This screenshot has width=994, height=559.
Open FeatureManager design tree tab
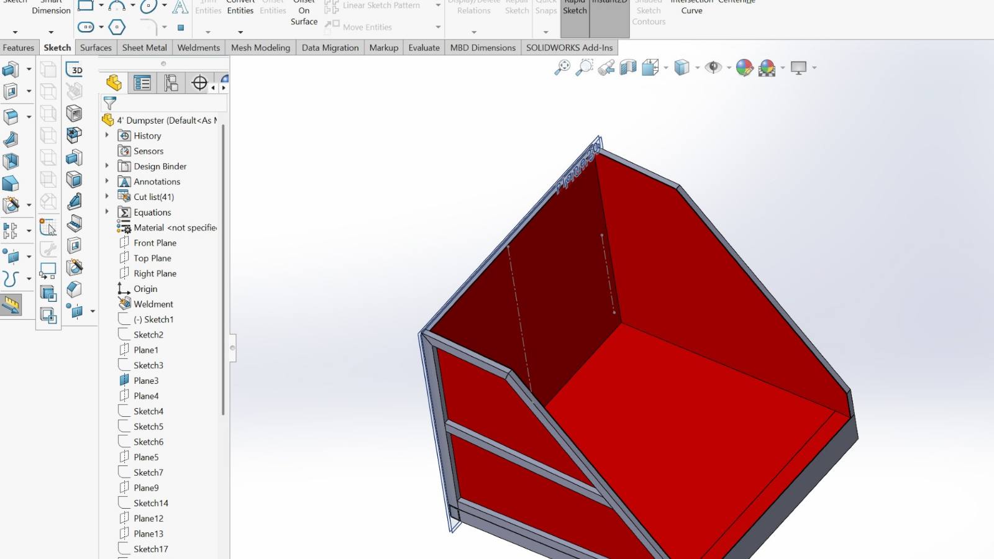click(114, 83)
